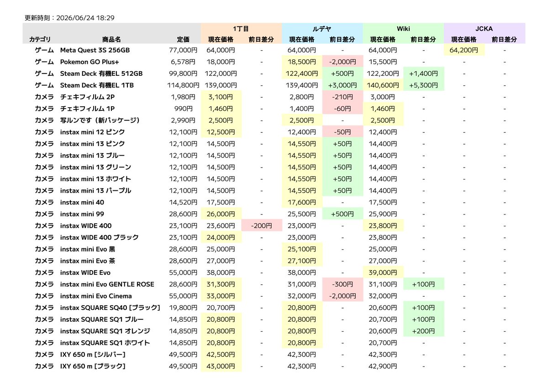Click instax SQUARE SQ1 オレンジ product name
The height and width of the screenshot is (387, 548).
click(105, 331)
